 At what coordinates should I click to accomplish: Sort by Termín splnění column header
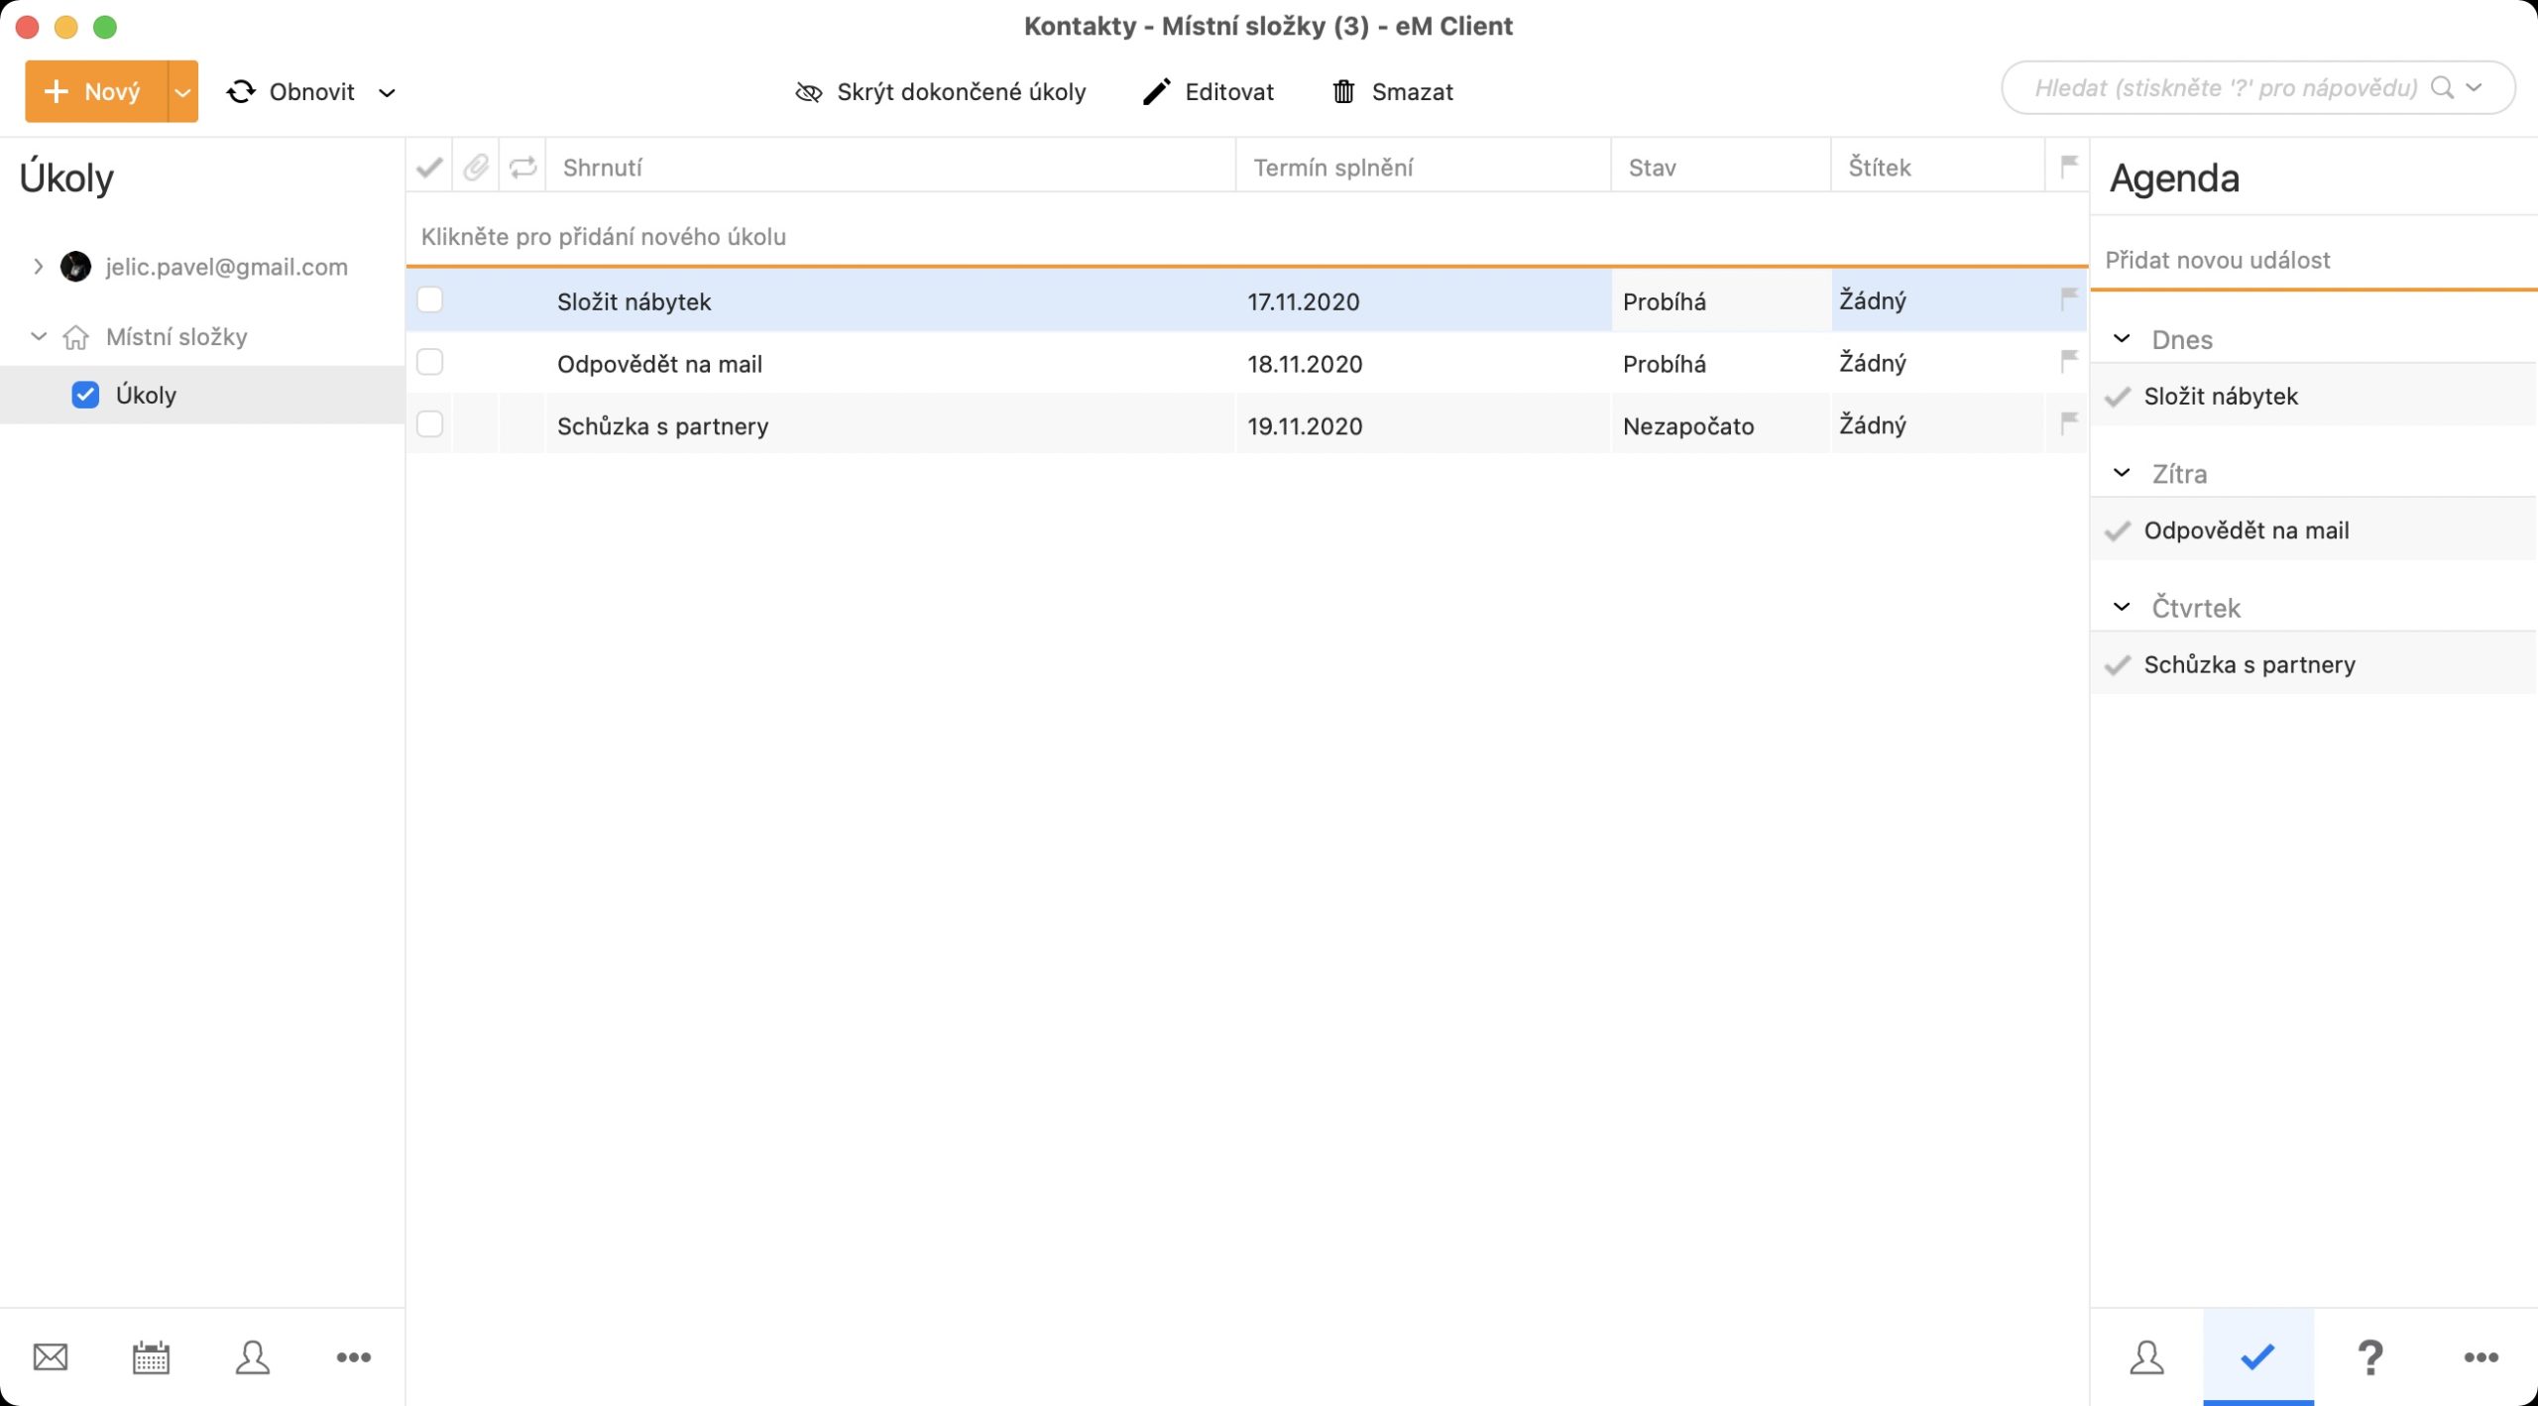(x=1332, y=167)
